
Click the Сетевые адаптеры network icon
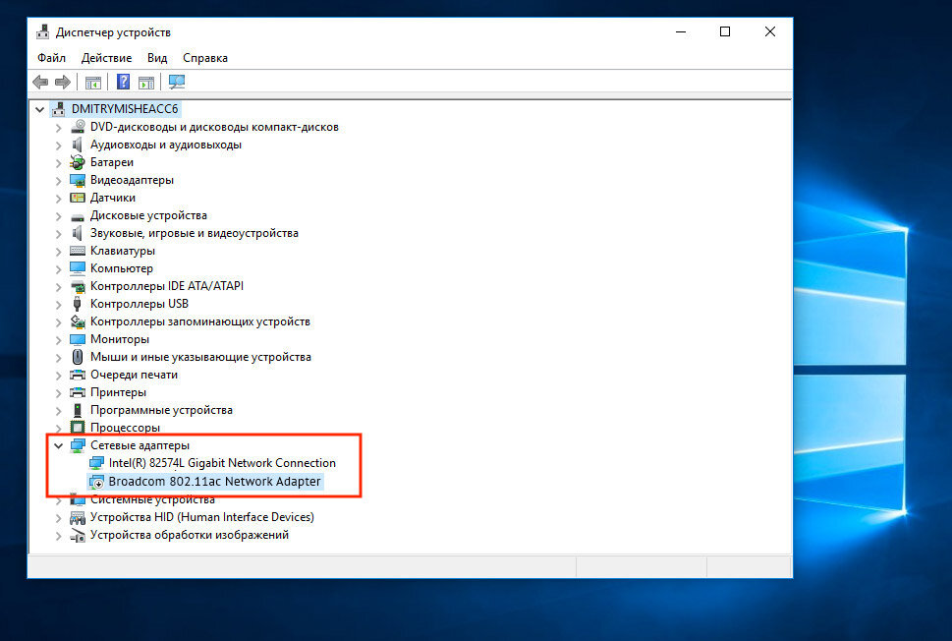tap(78, 445)
